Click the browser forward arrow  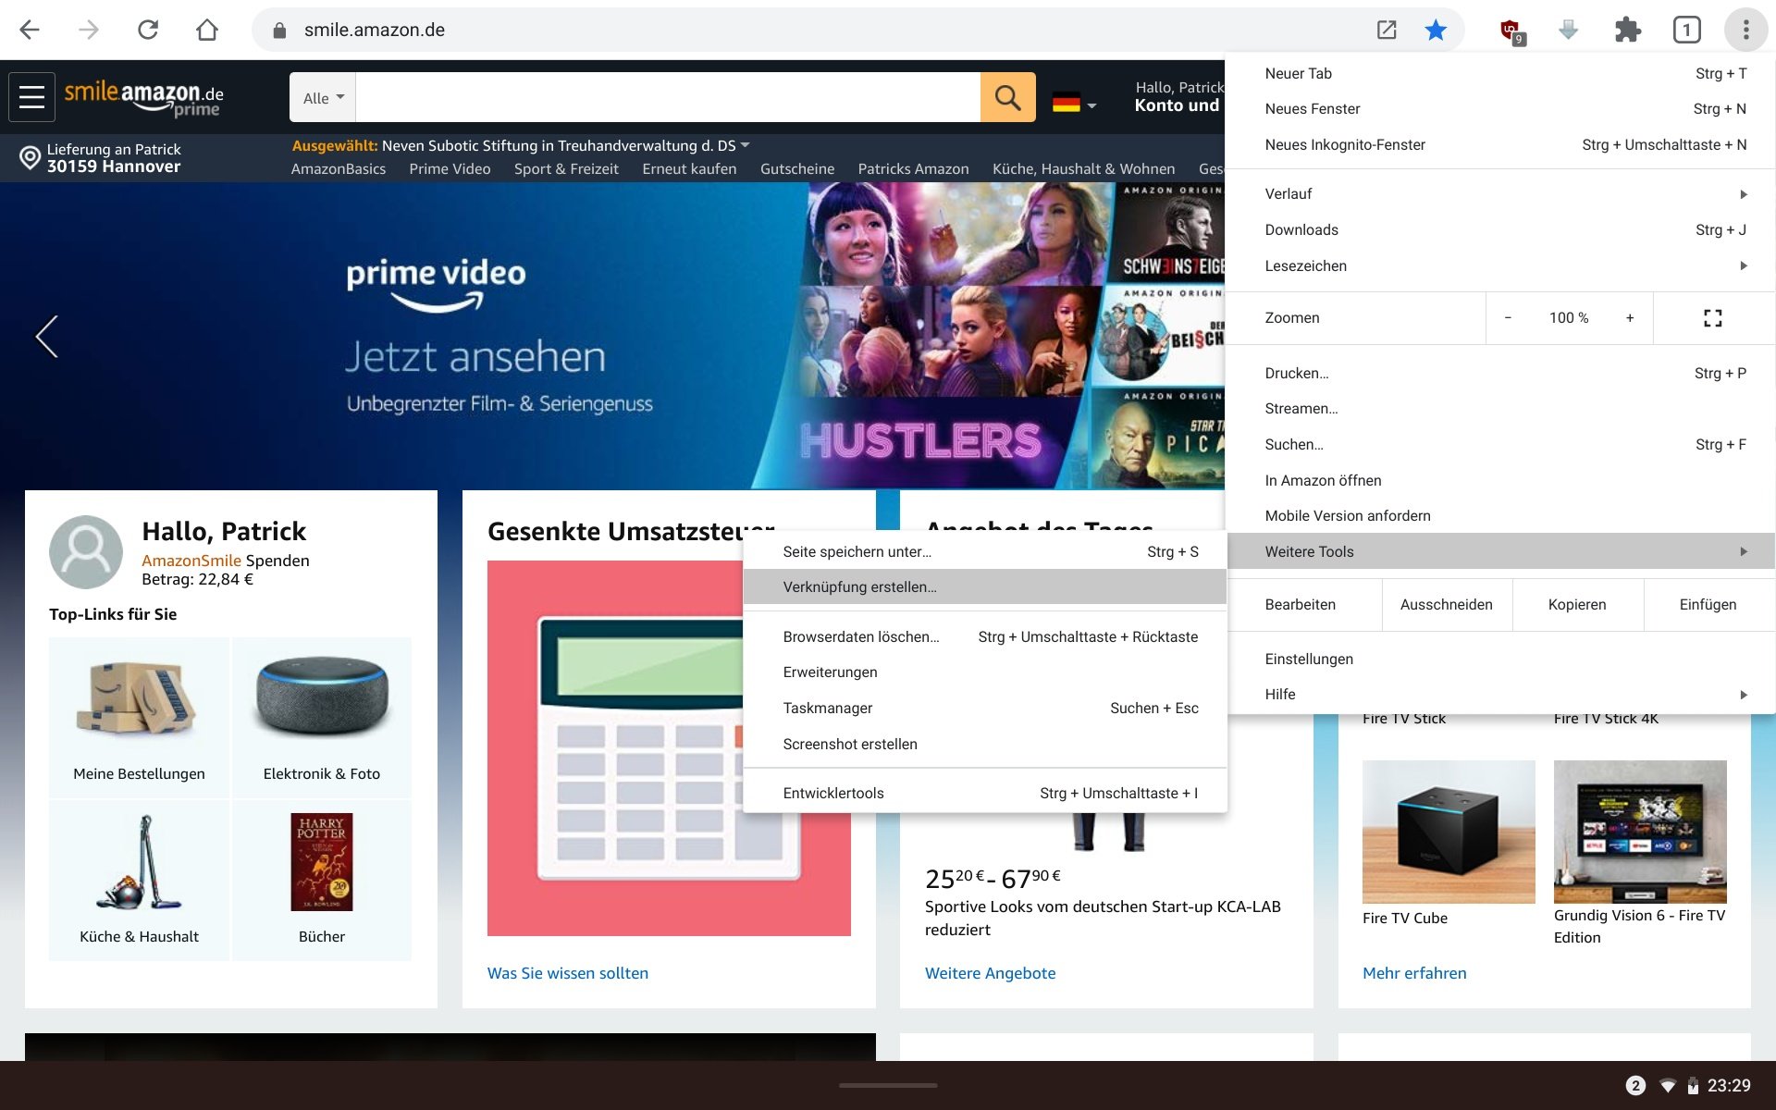coord(89,30)
